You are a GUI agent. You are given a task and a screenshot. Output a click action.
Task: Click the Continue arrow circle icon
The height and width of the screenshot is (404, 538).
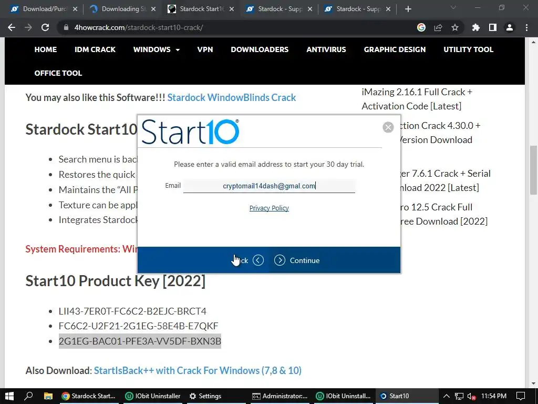[x=280, y=260]
